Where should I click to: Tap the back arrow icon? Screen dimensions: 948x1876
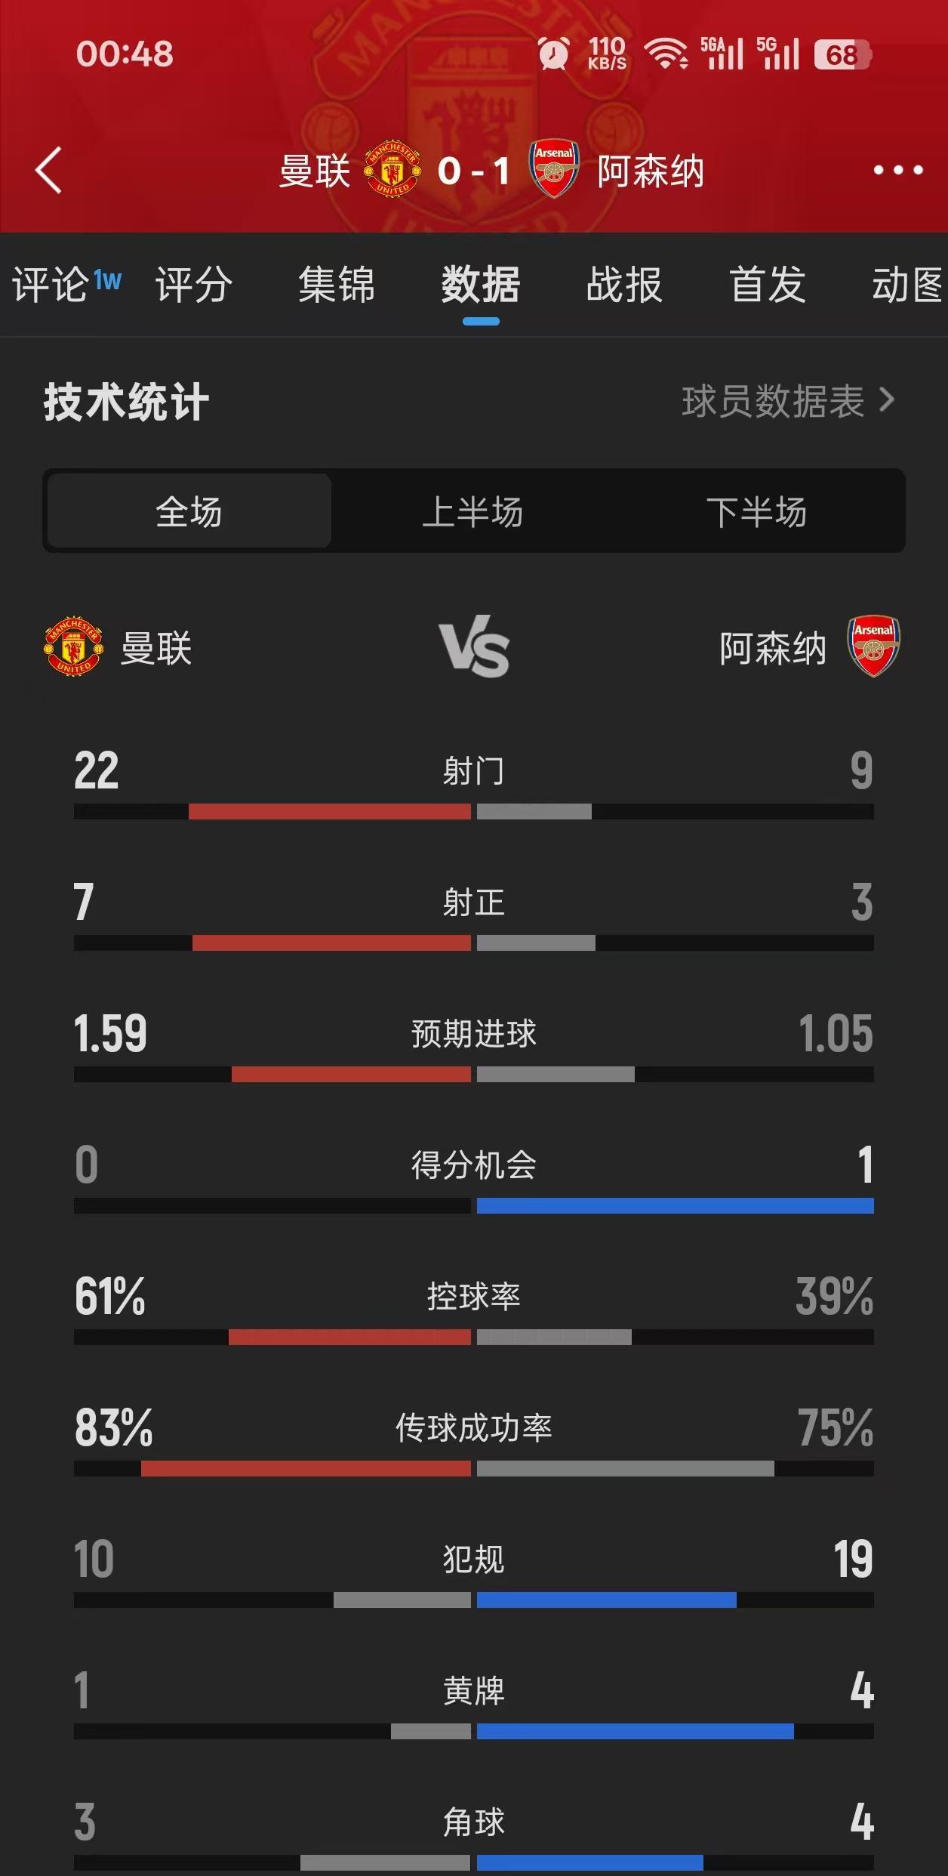pos(48,171)
